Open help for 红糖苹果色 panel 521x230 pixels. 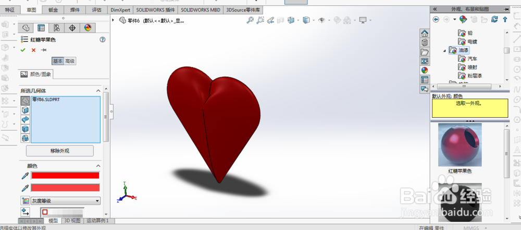[x=103, y=39]
